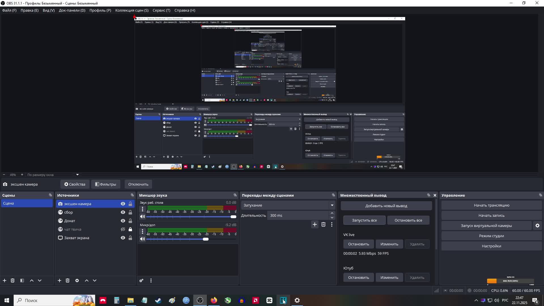544x306 pixels.
Task: Show the чат твича source
Action: (123, 229)
